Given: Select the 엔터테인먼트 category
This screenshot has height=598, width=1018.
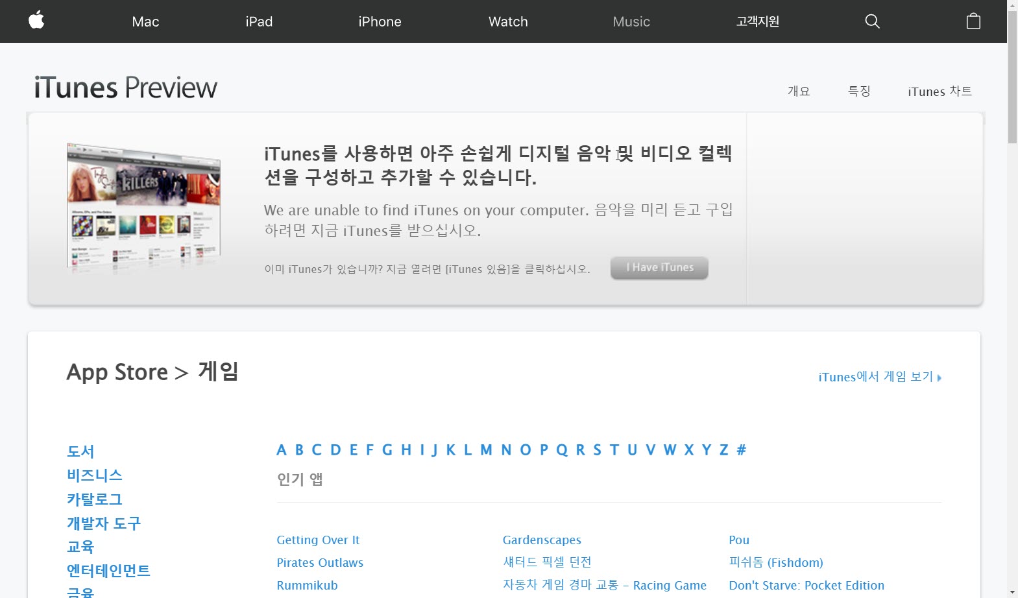Looking at the screenshot, I should click(x=108, y=571).
